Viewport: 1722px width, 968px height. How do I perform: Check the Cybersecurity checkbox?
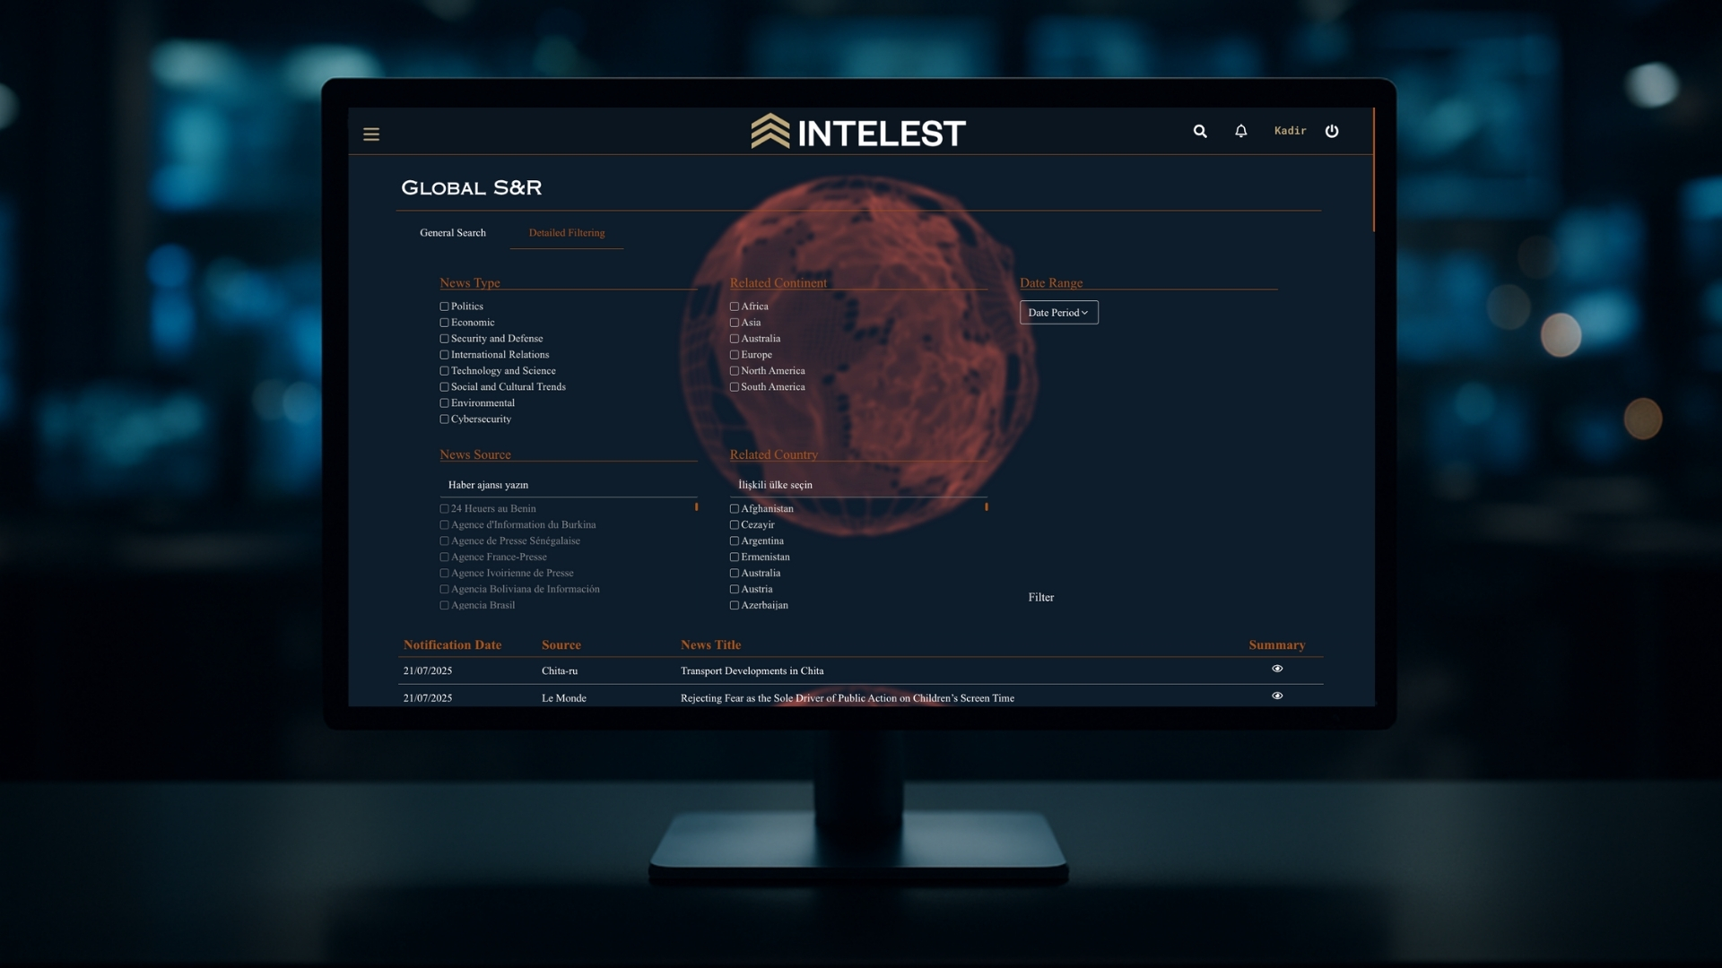(x=444, y=419)
